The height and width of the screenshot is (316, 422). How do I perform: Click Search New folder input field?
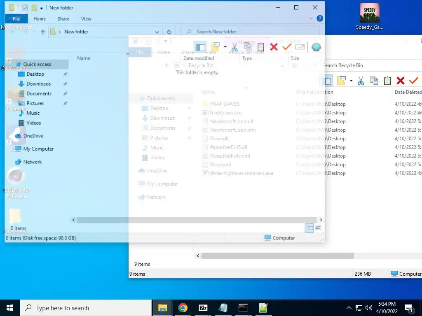(x=250, y=32)
